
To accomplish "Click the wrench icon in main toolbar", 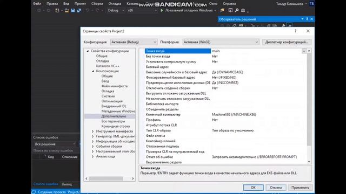I will tap(237, 10).
